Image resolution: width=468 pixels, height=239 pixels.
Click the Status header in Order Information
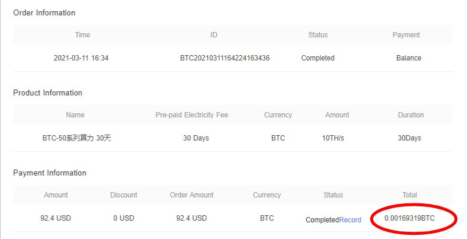point(318,35)
